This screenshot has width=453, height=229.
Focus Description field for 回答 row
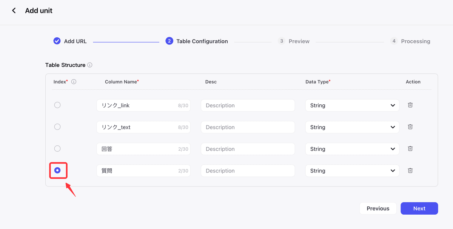(x=248, y=149)
